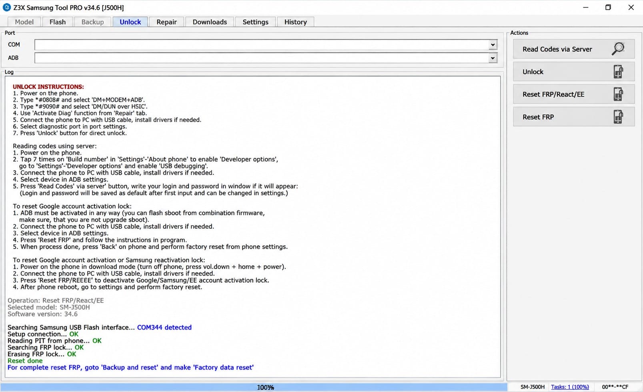
Task: Open the Tasks: 1 (100%) link
Action: (570, 387)
